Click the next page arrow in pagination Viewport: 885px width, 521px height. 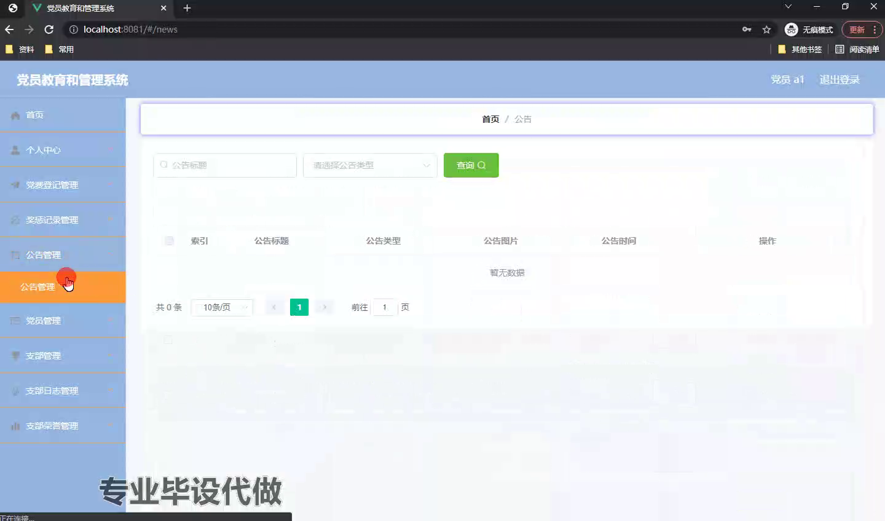pyautogui.click(x=324, y=307)
